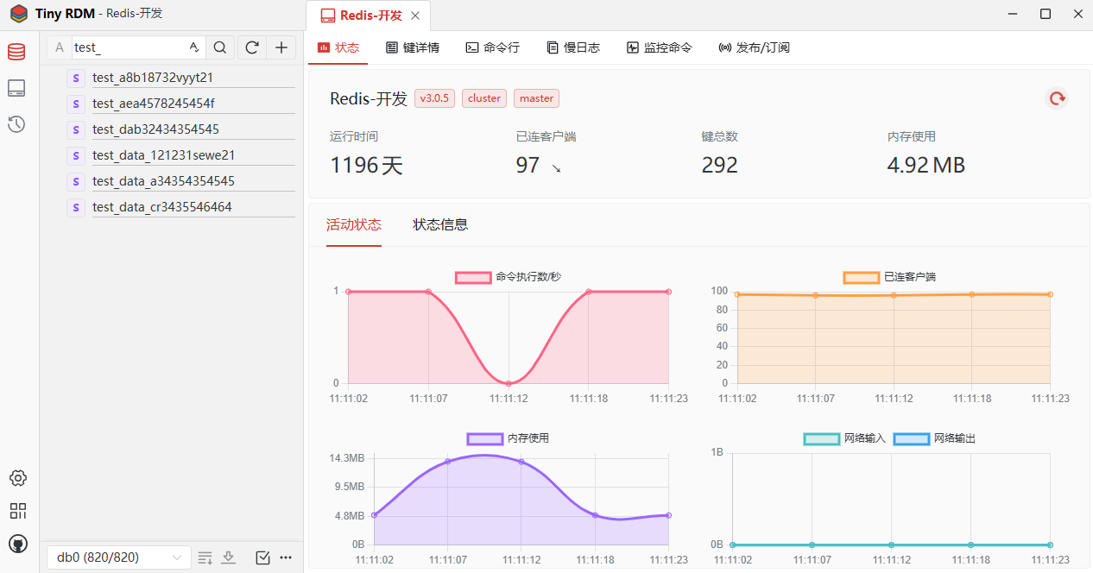This screenshot has height=573, width=1093.
Task: Click the cluster tag
Action: point(484,98)
